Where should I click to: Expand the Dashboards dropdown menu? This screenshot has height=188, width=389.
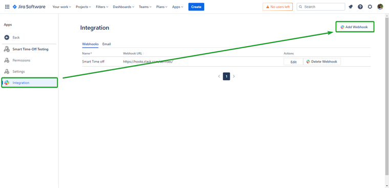[x=123, y=7]
